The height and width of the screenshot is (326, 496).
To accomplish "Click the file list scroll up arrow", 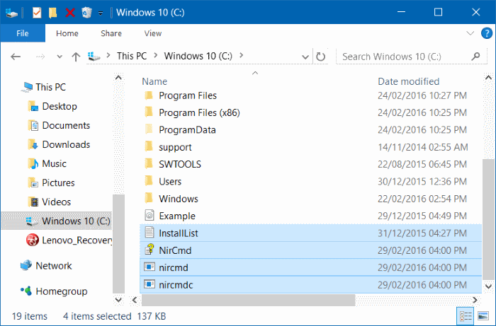I will (x=488, y=78).
